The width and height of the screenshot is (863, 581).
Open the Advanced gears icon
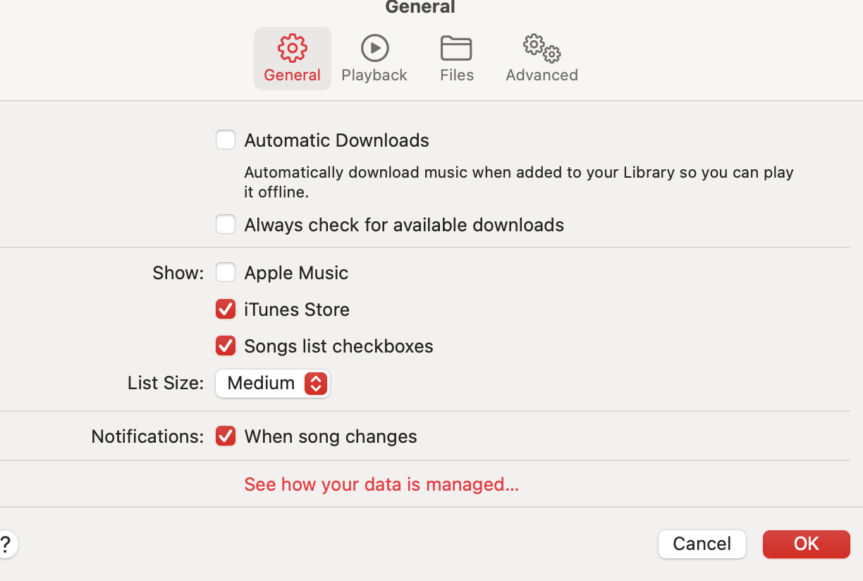click(541, 48)
